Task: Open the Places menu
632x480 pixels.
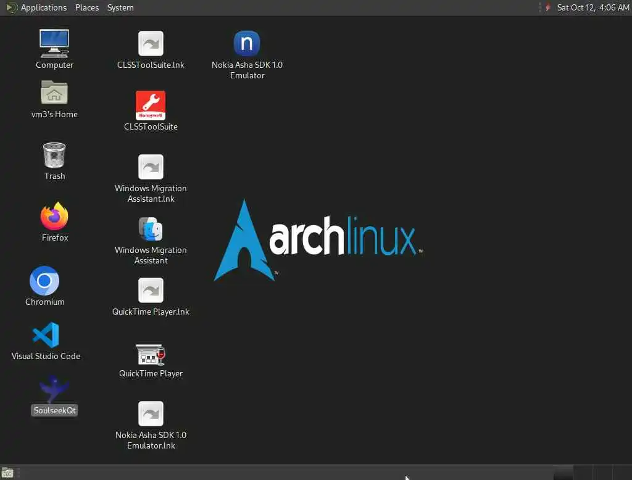Action: (86, 7)
